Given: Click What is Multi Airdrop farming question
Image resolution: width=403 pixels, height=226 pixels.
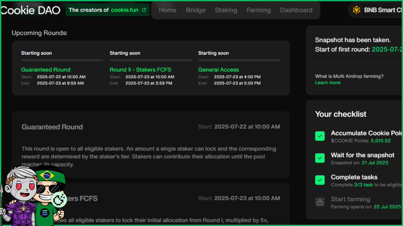Looking at the screenshot, I should point(349,76).
